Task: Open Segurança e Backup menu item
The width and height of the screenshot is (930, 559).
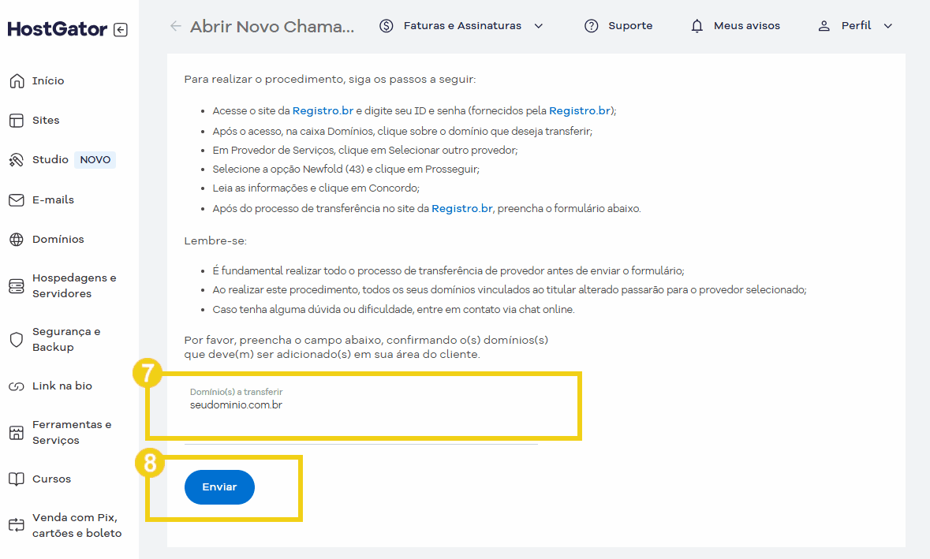Action: pos(66,339)
